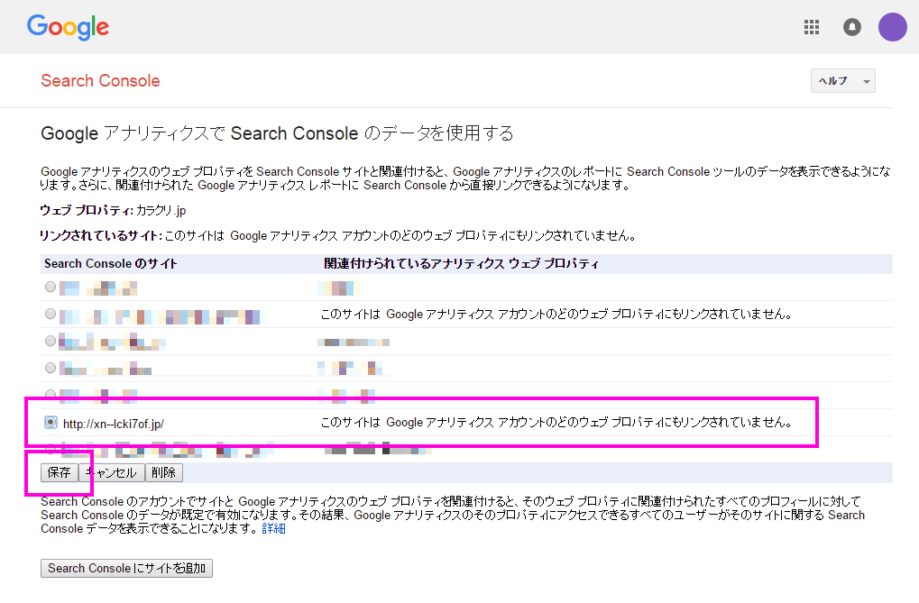Select the third site's radio button in the list
This screenshot has width=919, height=603.
51,341
